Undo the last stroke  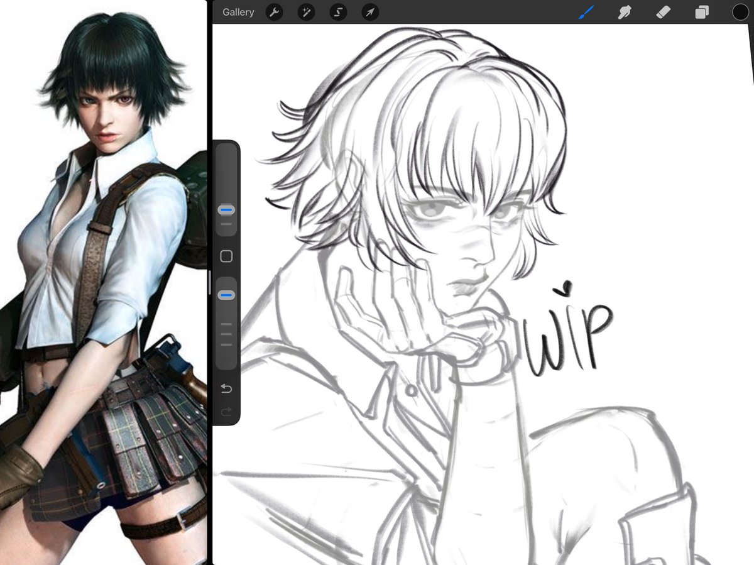pos(226,388)
